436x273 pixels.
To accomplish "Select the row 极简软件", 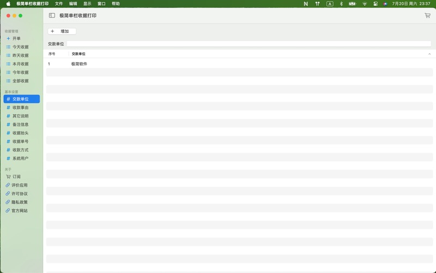I will coord(239,64).
